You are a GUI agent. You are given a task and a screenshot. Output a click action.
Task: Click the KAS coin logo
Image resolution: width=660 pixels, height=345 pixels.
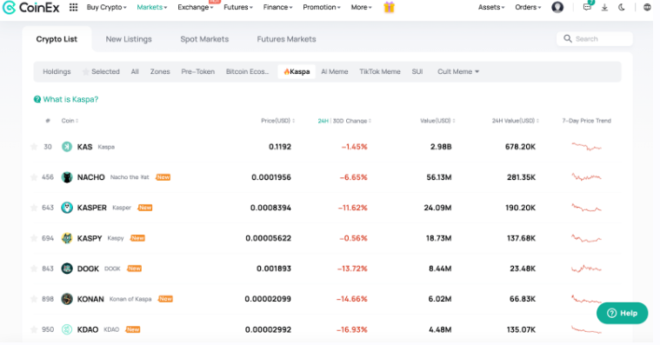pos(67,147)
